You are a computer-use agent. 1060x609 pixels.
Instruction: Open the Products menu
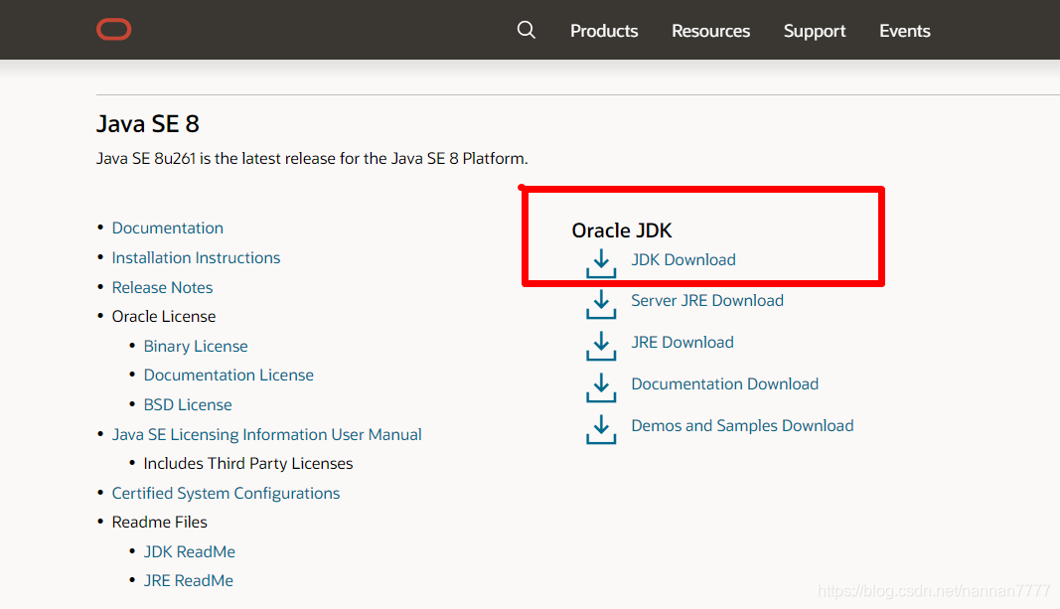(604, 31)
